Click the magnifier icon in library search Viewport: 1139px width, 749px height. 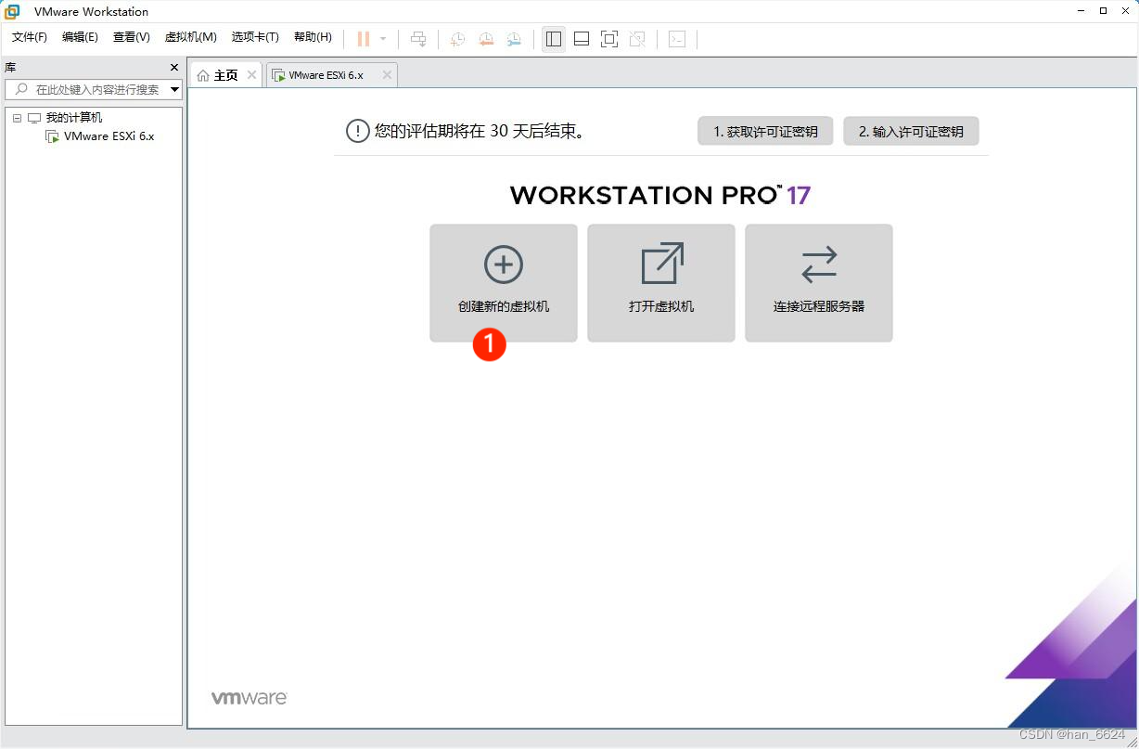coord(21,89)
